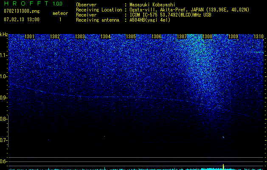267x170 pixels.
Task: Click the 'meteor' count label
Action: click(x=60, y=13)
